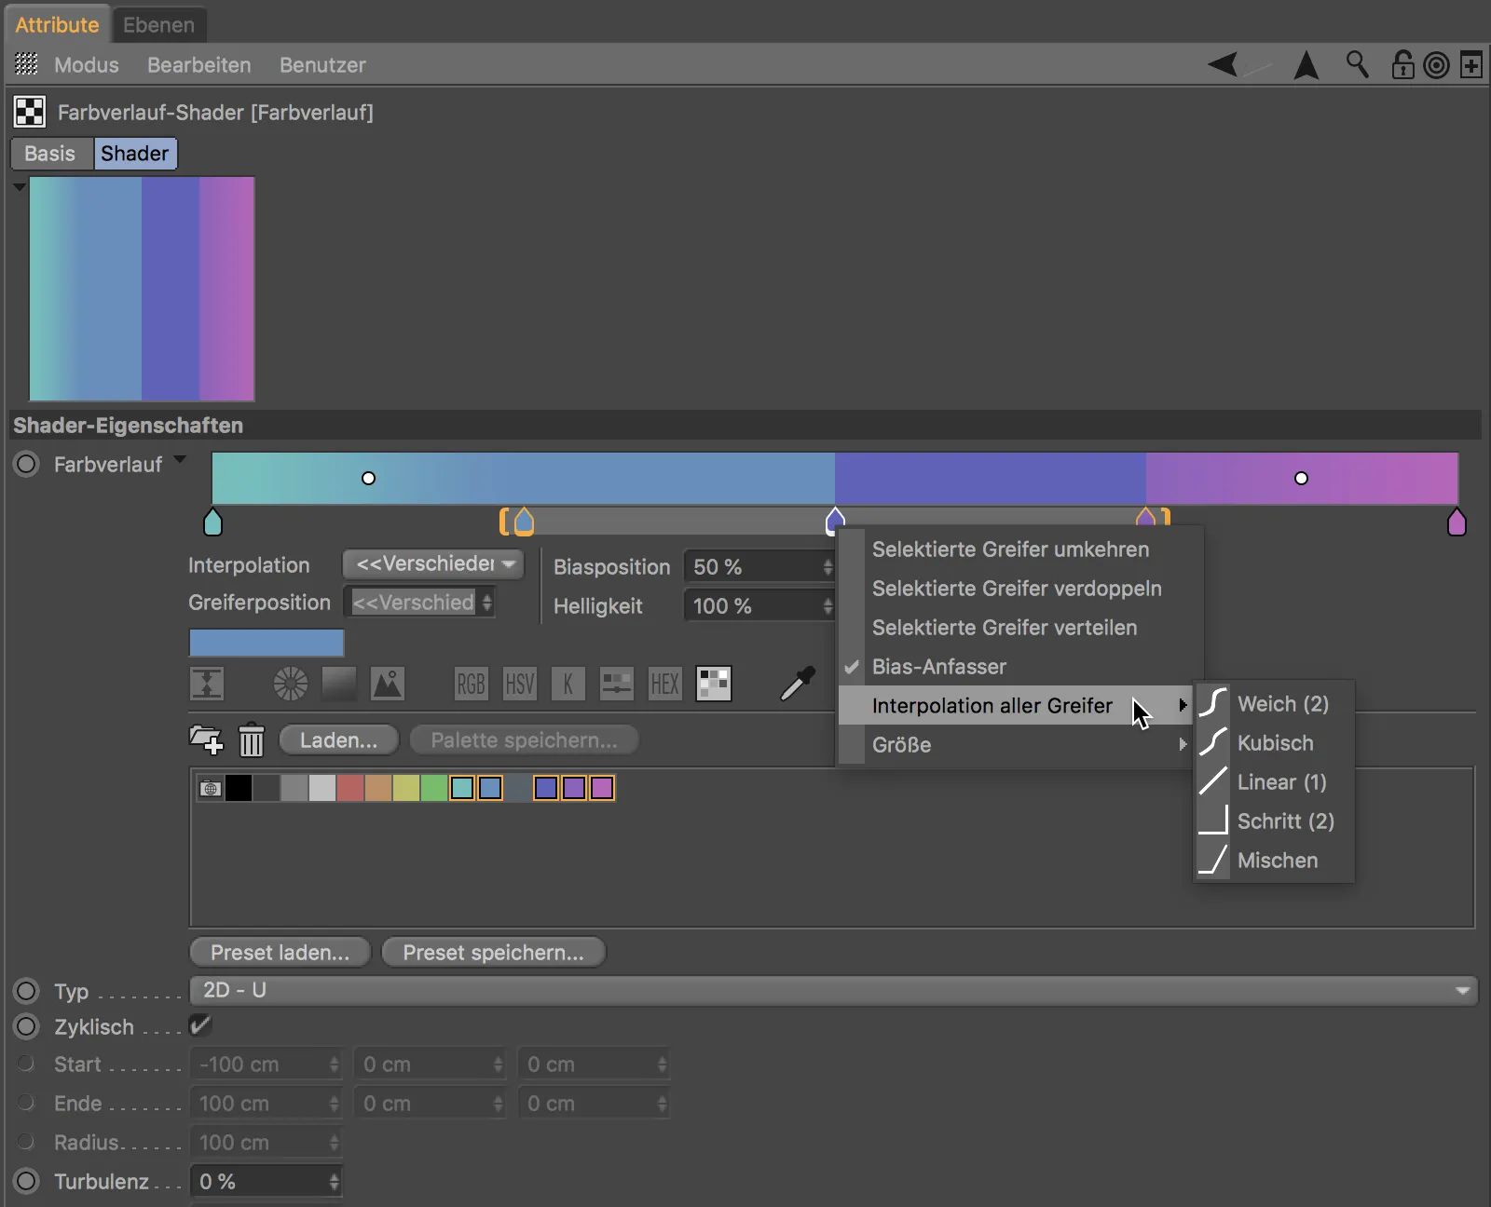Toggle Zyklisch animation radio circle
1491x1207 pixels.
tap(27, 1026)
